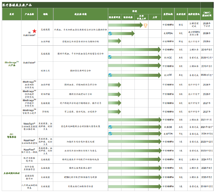Click the 2020年5月 date cell
This screenshot has width=215, height=192.
207,177
